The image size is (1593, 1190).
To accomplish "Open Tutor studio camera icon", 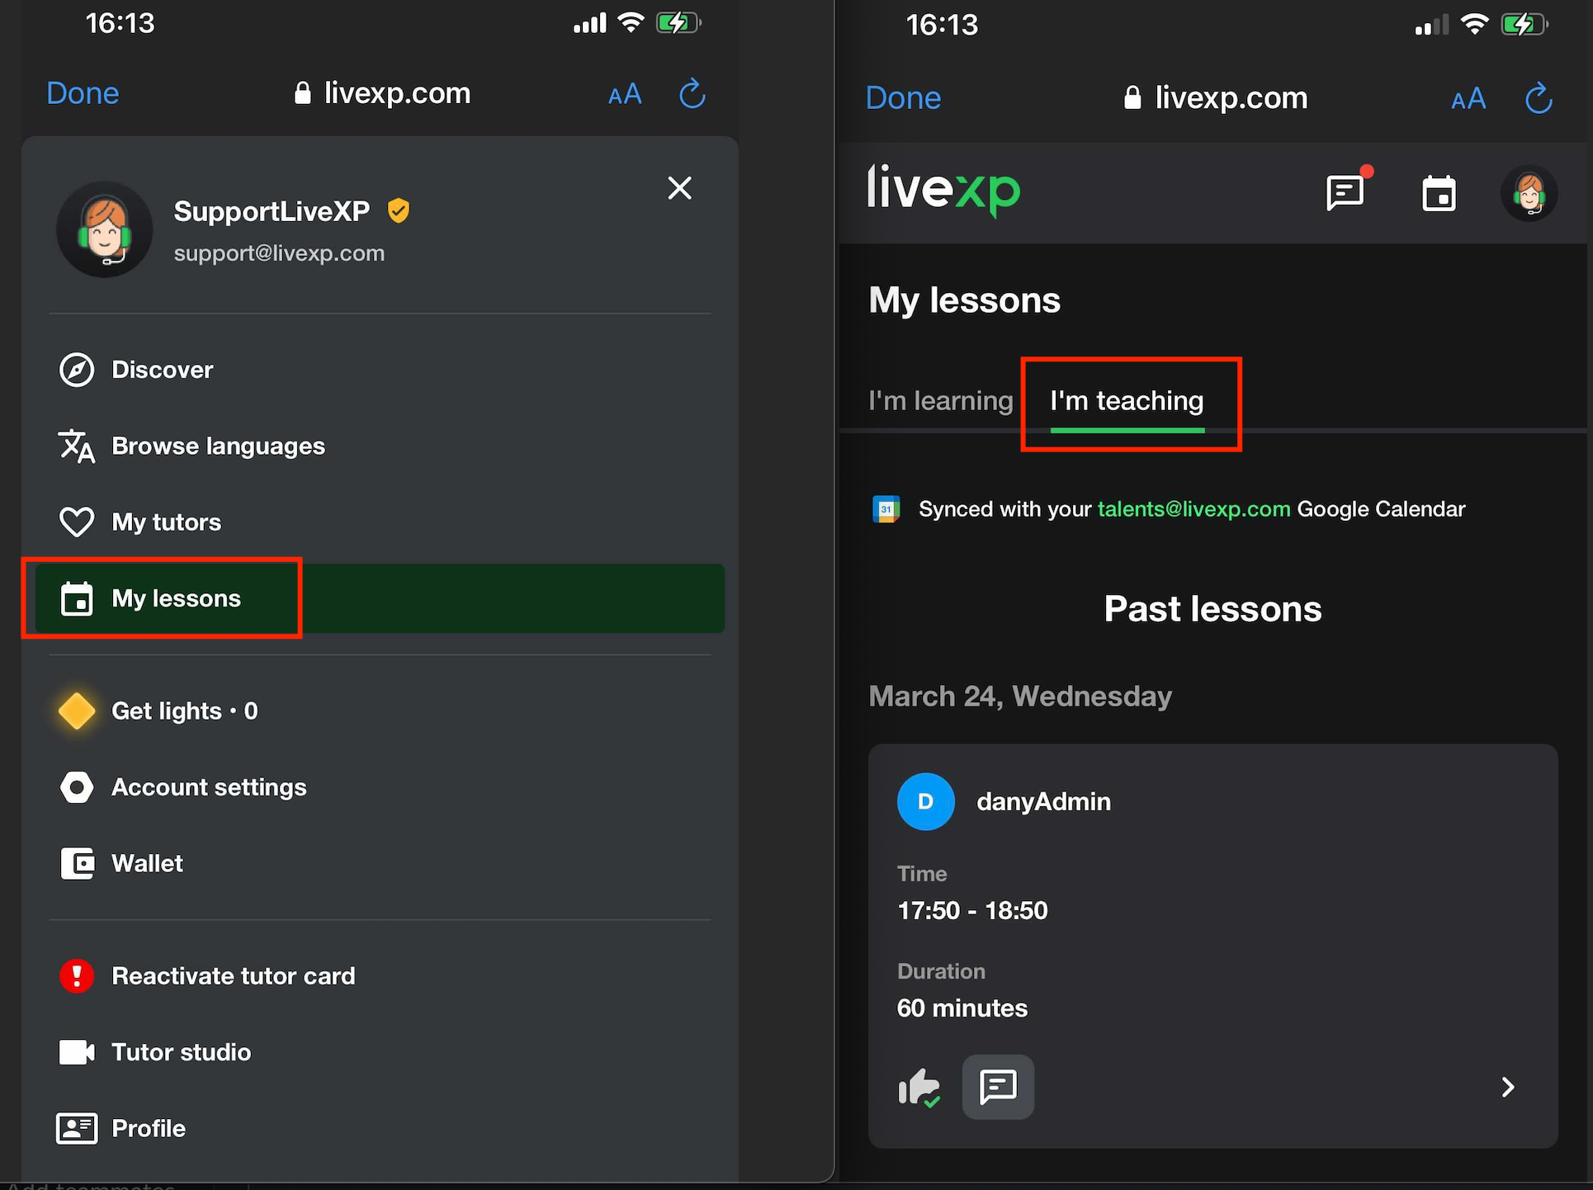I will [x=77, y=1052].
